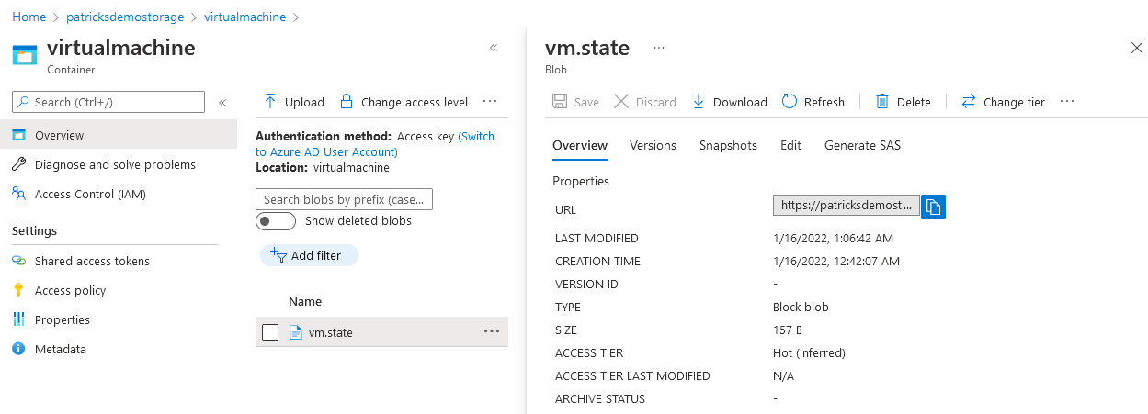This screenshot has width=1148, height=414.
Task: Close the vm.state blob panel
Action: (1135, 49)
